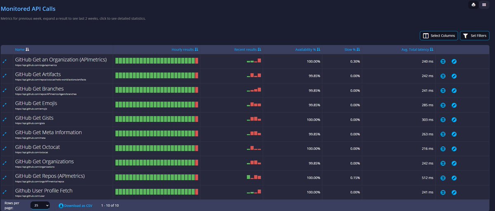
Task: Click the print icon at top right
Action: 474,5
